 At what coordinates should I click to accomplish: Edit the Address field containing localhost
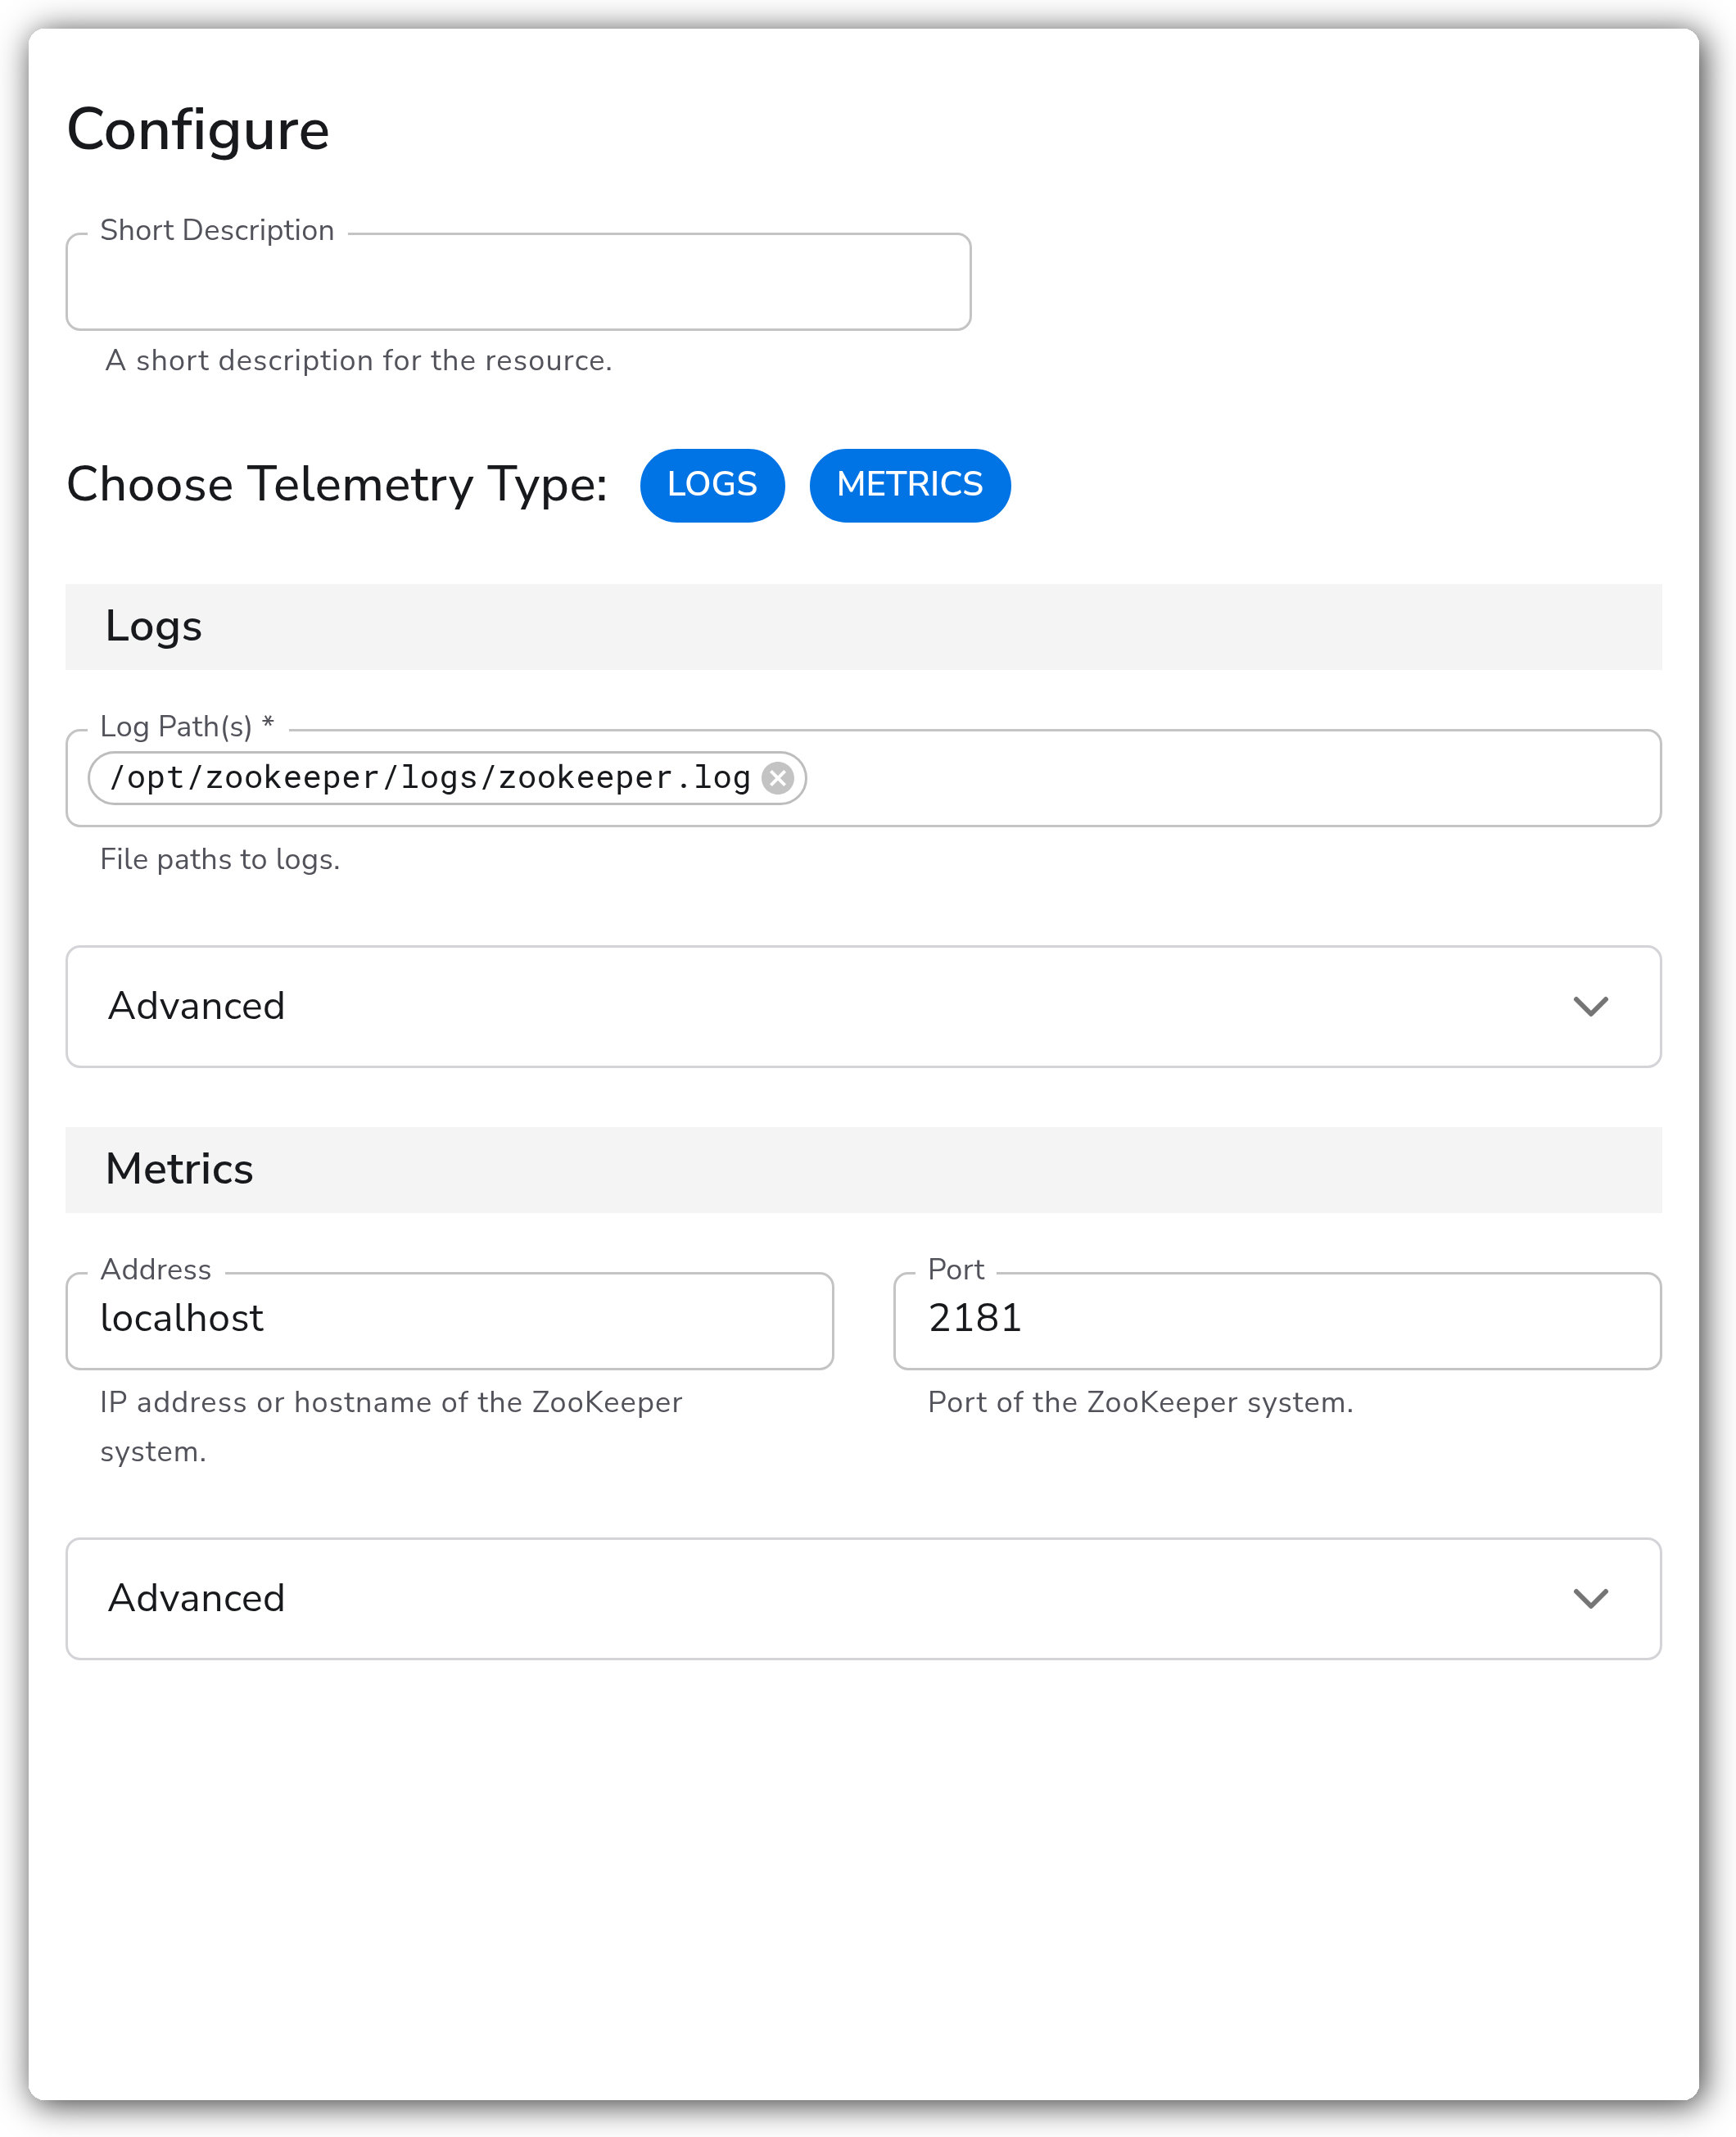coord(450,1320)
